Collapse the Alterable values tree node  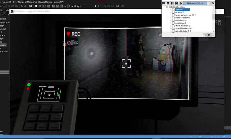pos(167,7)
